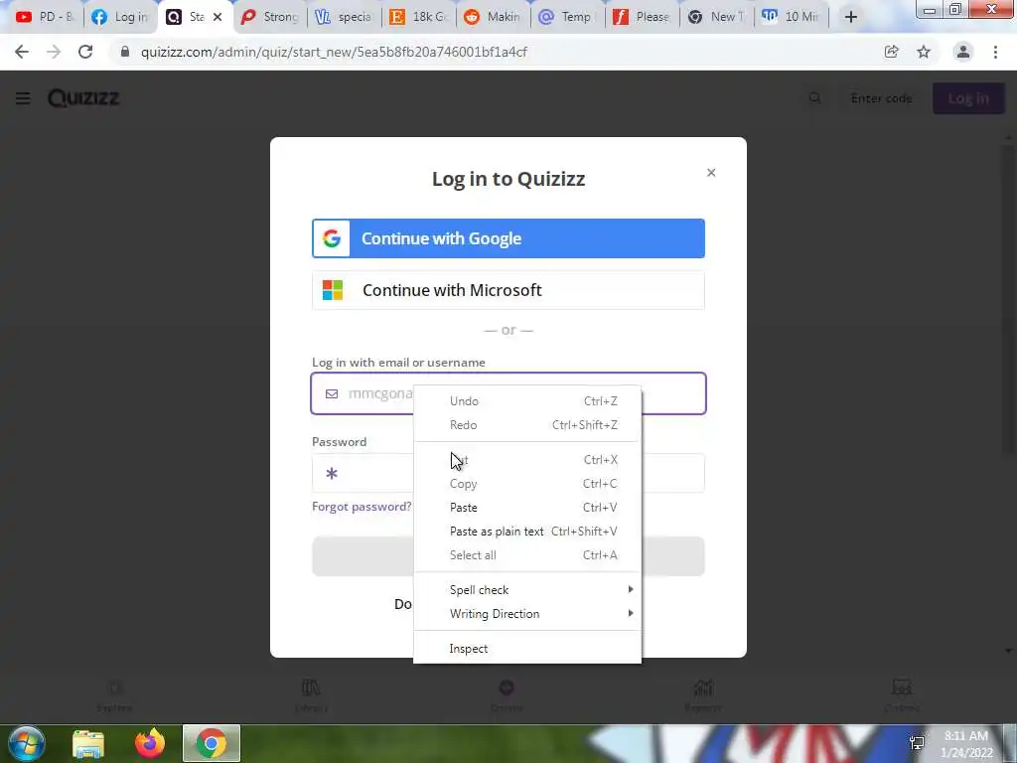Switch to the 18k Etsy tab
Viewport: 1017px width, 763px height.
point(418,17)
